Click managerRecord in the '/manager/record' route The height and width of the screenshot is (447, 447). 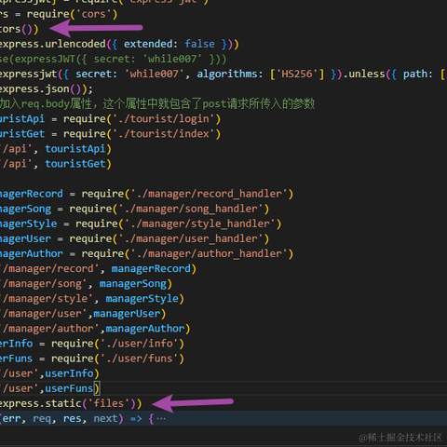(151, 268)
